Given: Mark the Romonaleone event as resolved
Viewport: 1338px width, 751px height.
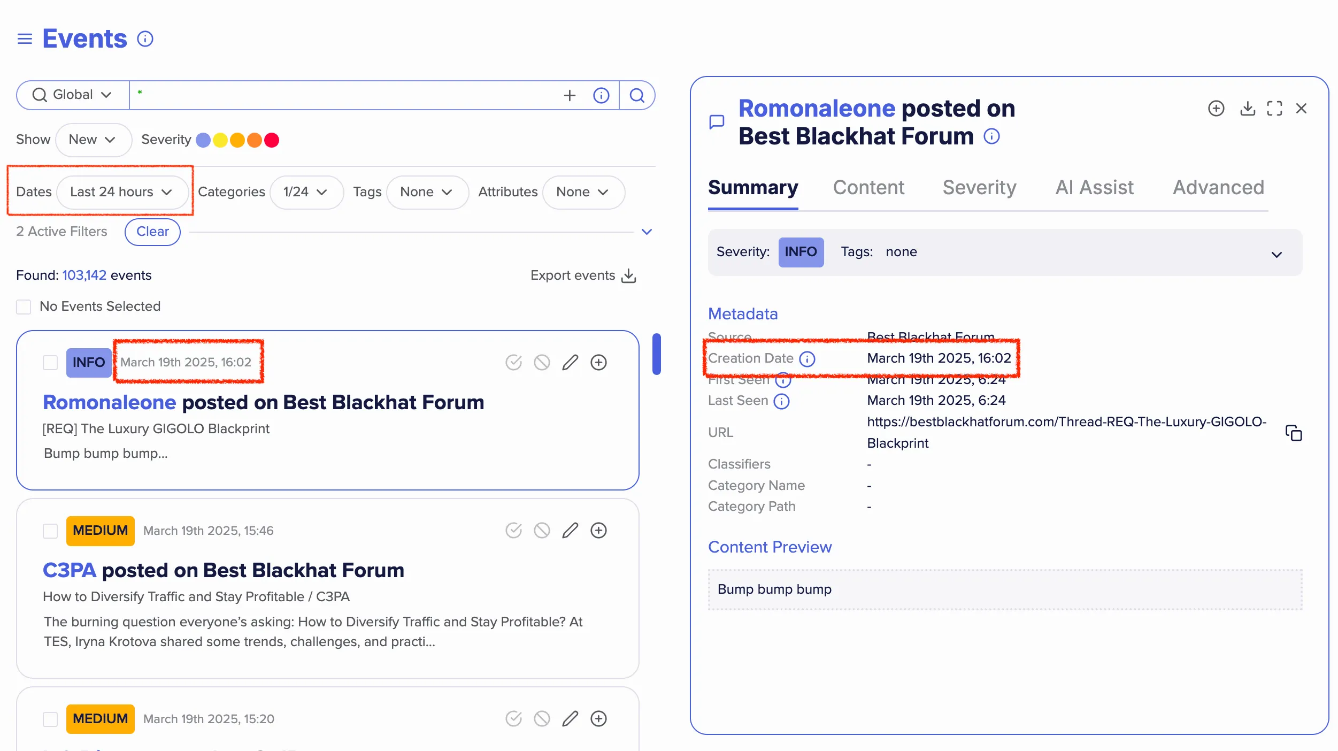Looking at the screenshot, I should click(513, 363).
